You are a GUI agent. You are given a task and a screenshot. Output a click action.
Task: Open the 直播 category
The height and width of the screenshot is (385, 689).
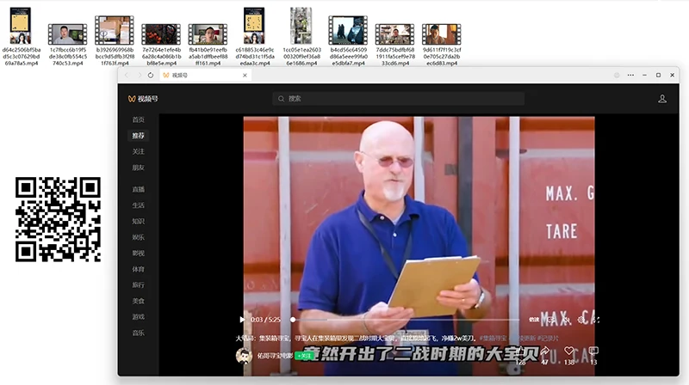tap(139, 189)
